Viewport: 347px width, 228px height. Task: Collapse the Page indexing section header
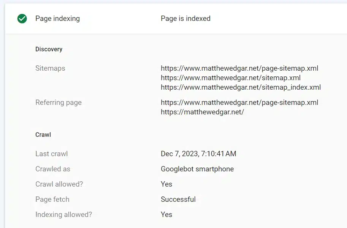[176, 19]
